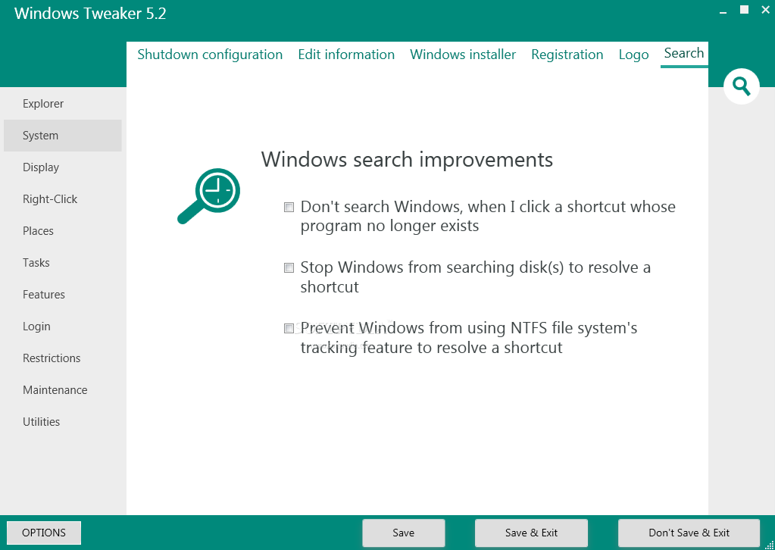Viewport: 775px width, 550px height.
Task: Click the "Windows search improvements" heading
Action: [x=407, y=160]
